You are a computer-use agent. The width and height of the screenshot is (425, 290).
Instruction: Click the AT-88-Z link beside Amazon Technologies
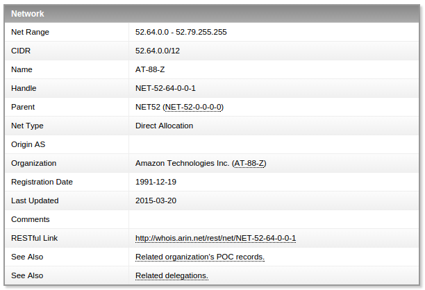[x=250, y=164]
